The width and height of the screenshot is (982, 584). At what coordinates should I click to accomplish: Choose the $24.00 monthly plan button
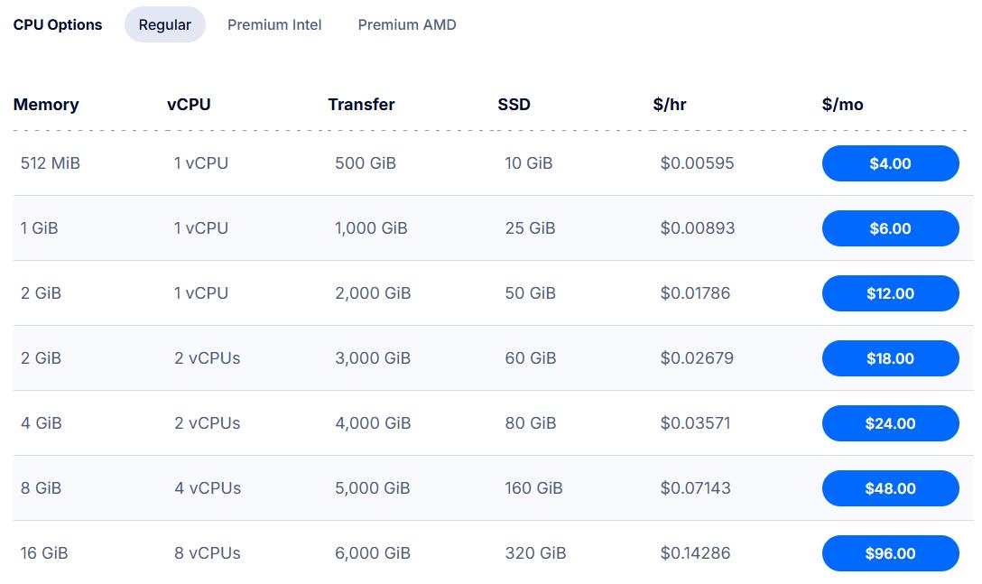coord(890,423)
